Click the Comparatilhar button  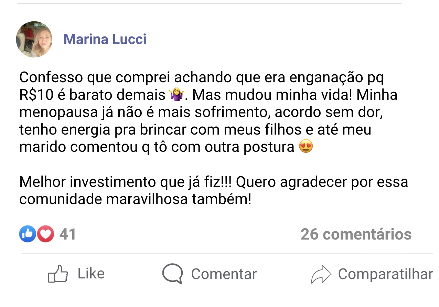[385, 274]
